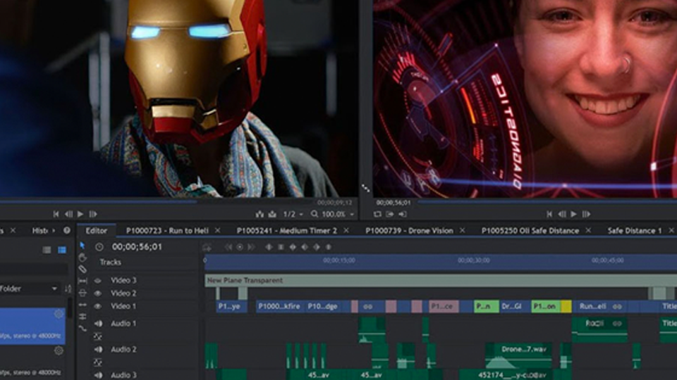This screenshot has width=677, height=380.
Task: Open the 1/2 playback quality dropdown
Action: point(293,214)
